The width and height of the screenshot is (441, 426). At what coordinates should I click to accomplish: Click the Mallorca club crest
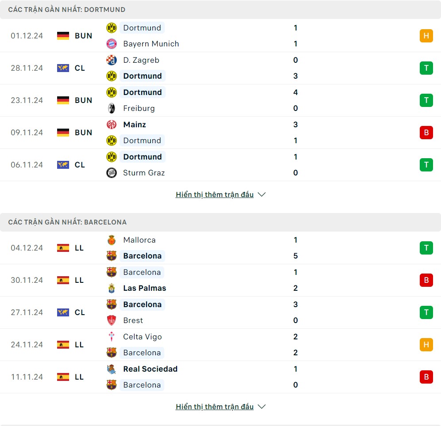[x=112, y=240]
